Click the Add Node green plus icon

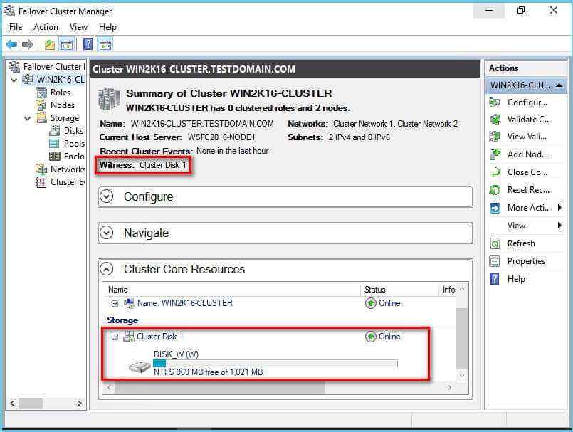coord(495,154)
